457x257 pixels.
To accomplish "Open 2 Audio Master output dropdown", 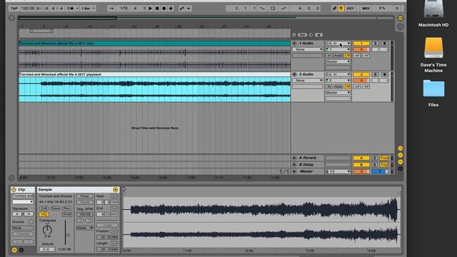I will pyautogui.click(x=338, y=93).
